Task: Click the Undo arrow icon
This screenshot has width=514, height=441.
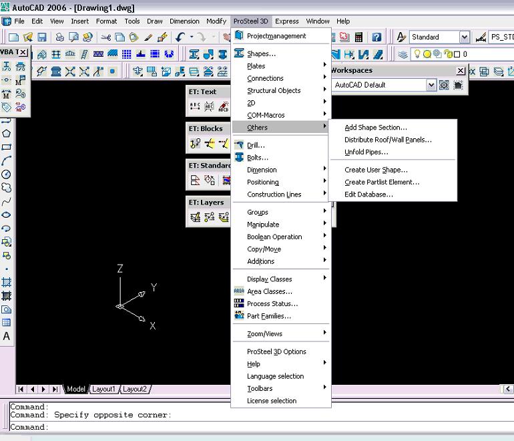Action: pos(180,37)
